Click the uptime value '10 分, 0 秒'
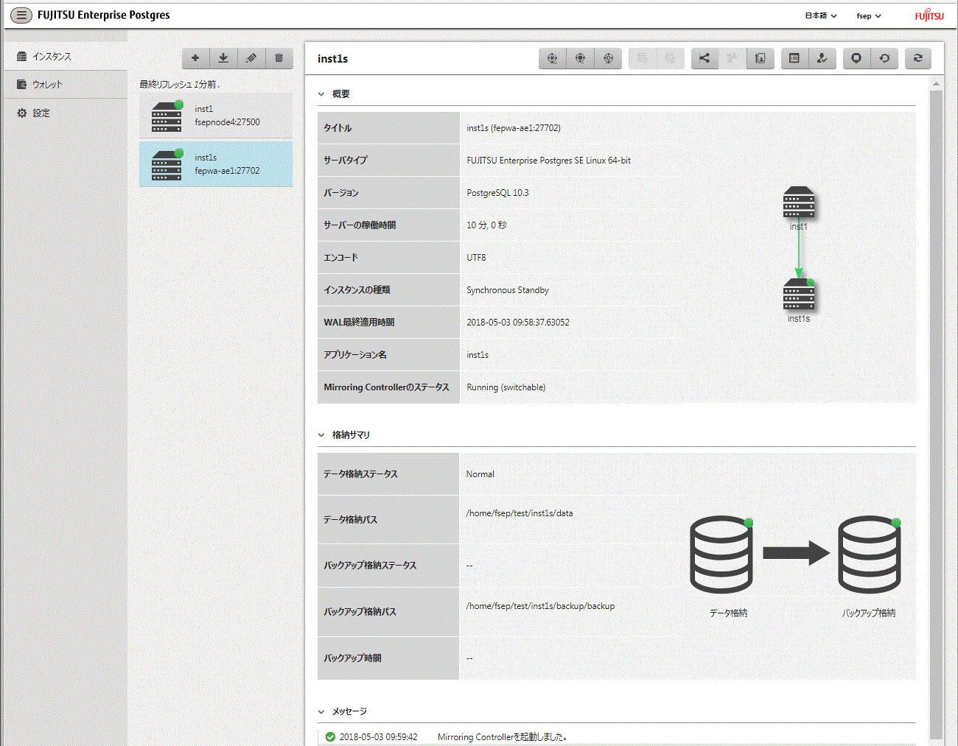Image resolution: width=958 pixels, height=746 pixels. tap(486, 225)
